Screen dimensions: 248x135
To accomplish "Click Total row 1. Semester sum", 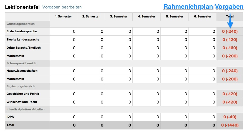I will 63,125.
